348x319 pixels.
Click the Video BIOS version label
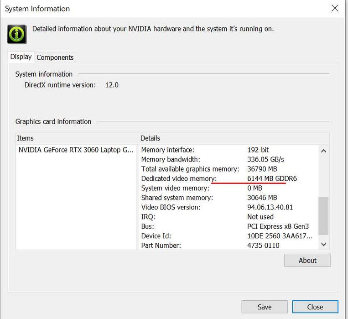click(x=171, y=207)
